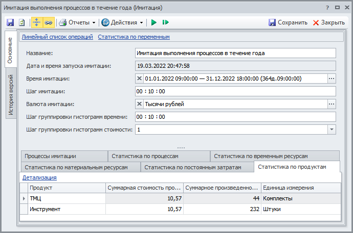The width and height of the screenshot is (353, 233).
Task: Start simulation with green play icon
Action: (153, 22)
